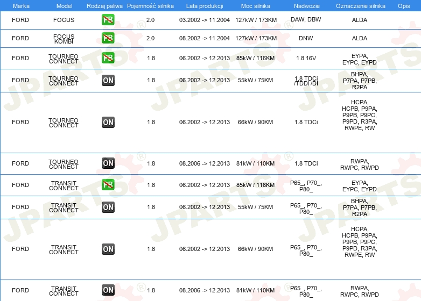Click the petrol icon in the FOCUS row
This screenshot has width=421, height=301.
coord(108,20)
